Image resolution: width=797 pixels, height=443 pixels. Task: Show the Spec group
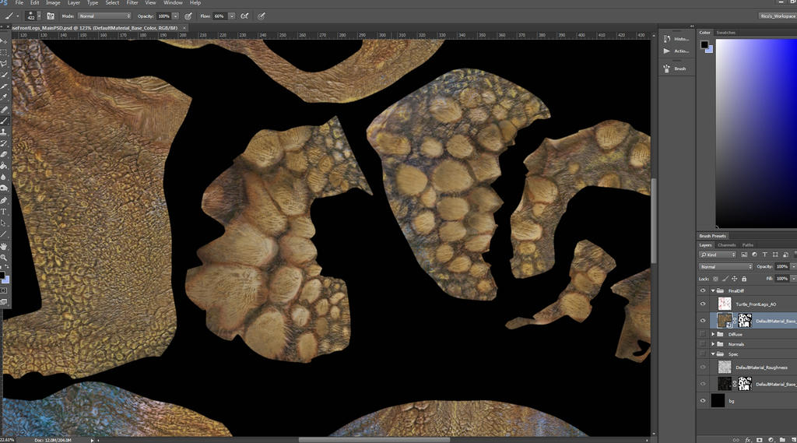pos(703,354)
